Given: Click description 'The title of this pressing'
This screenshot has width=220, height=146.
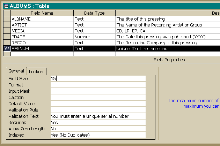Looking at the screenshot, I should point(141,19).
